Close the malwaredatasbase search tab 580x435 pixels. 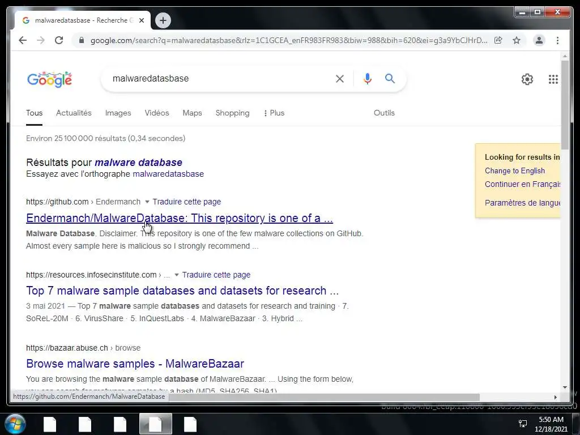(x=142, y=20)
